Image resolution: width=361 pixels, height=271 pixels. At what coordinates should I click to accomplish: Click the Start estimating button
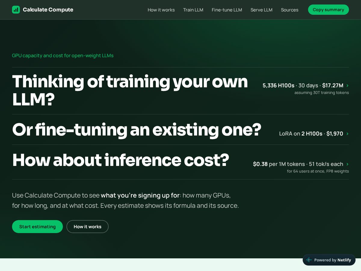tap(37, 226)
